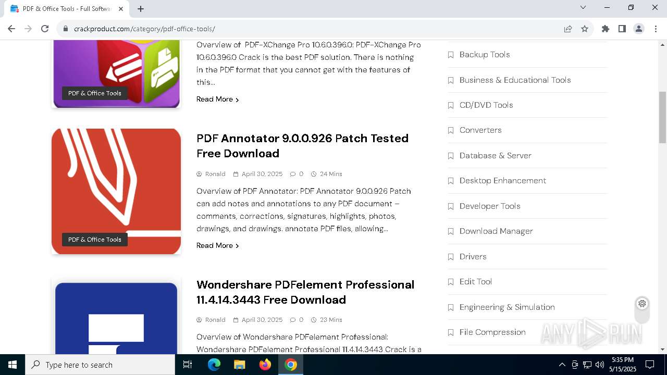
Task: Open Engineering & Simulation category
Action: coord(507,307)
